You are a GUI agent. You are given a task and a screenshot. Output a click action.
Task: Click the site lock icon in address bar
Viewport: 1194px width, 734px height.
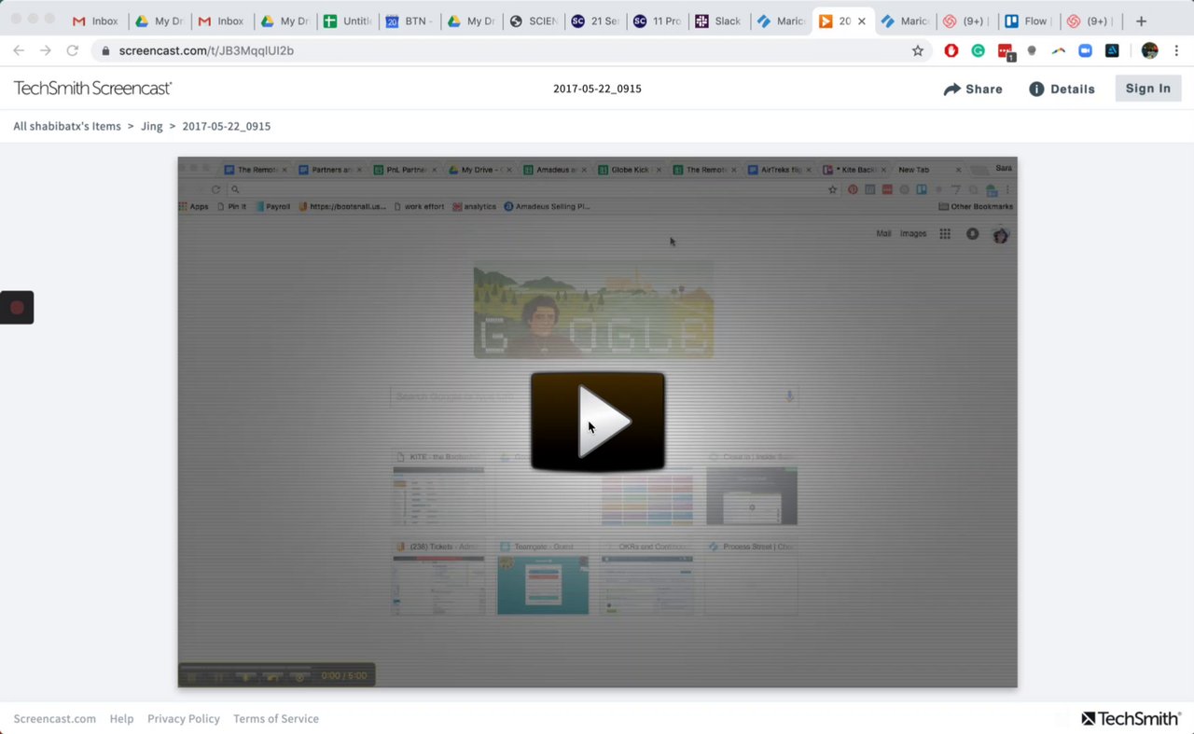(x=105, y=50)
